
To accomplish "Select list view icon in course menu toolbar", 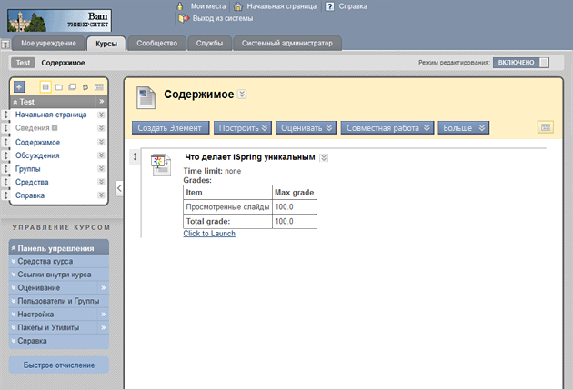I will tap(45, 87).
